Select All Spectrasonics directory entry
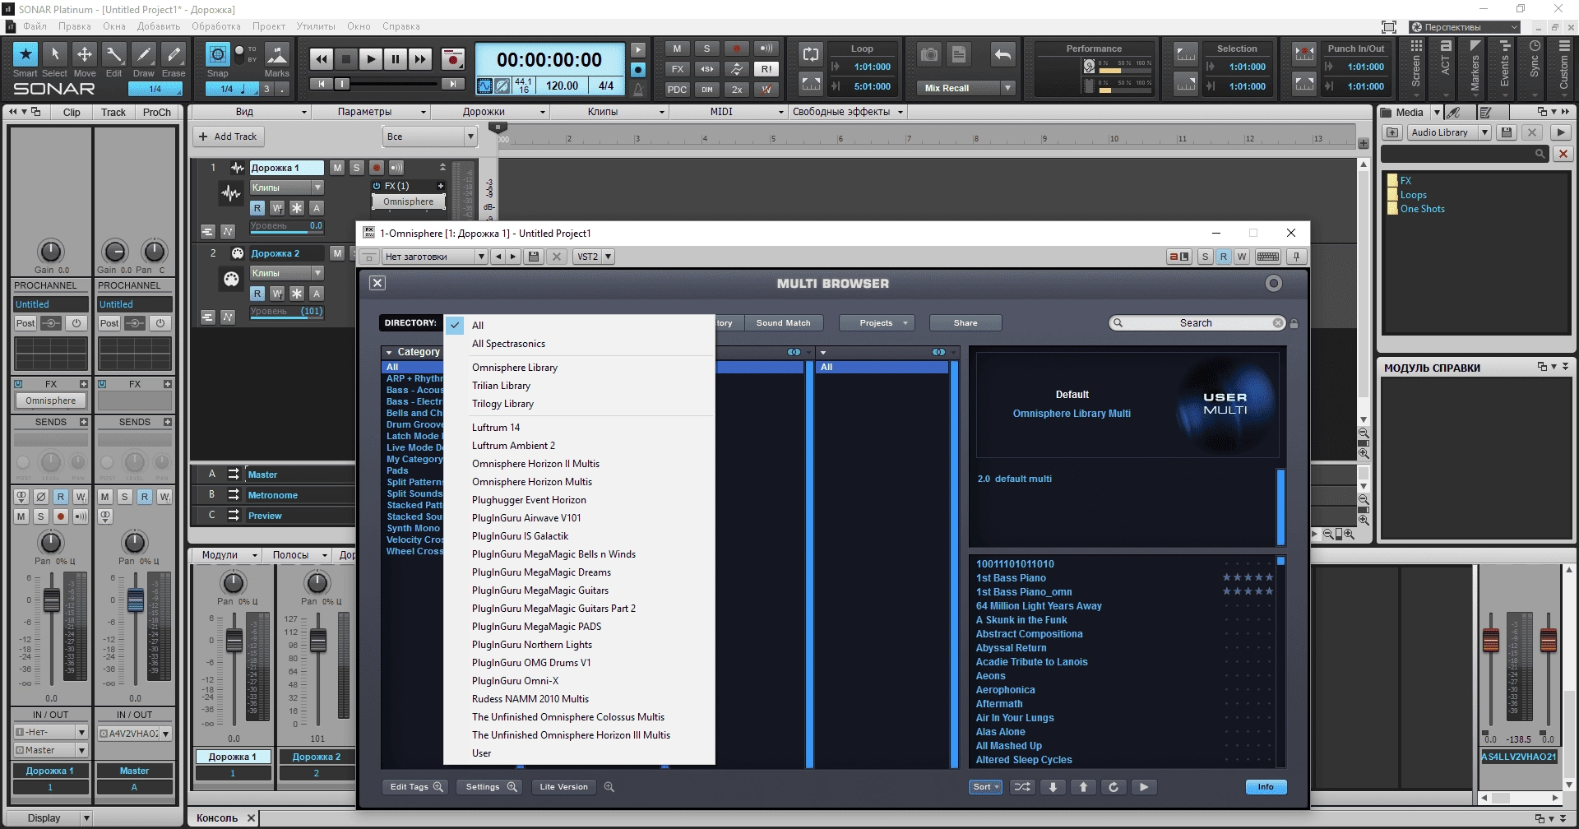 coord(508,344)
